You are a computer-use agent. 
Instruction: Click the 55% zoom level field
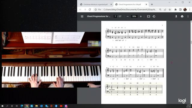pos(134,16)
